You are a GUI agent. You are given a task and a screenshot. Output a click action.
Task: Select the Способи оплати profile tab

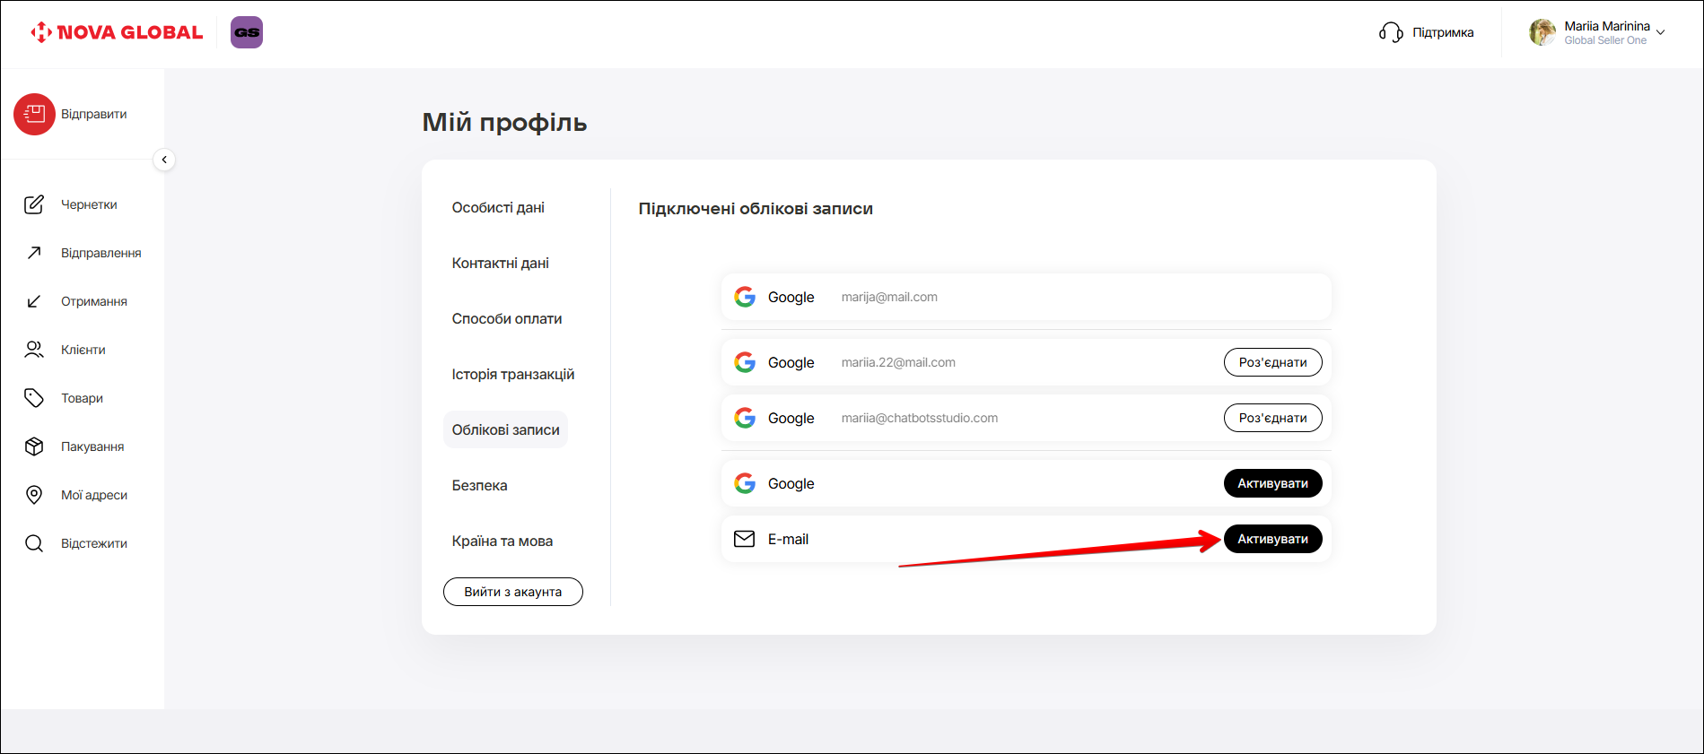point(506,318)
